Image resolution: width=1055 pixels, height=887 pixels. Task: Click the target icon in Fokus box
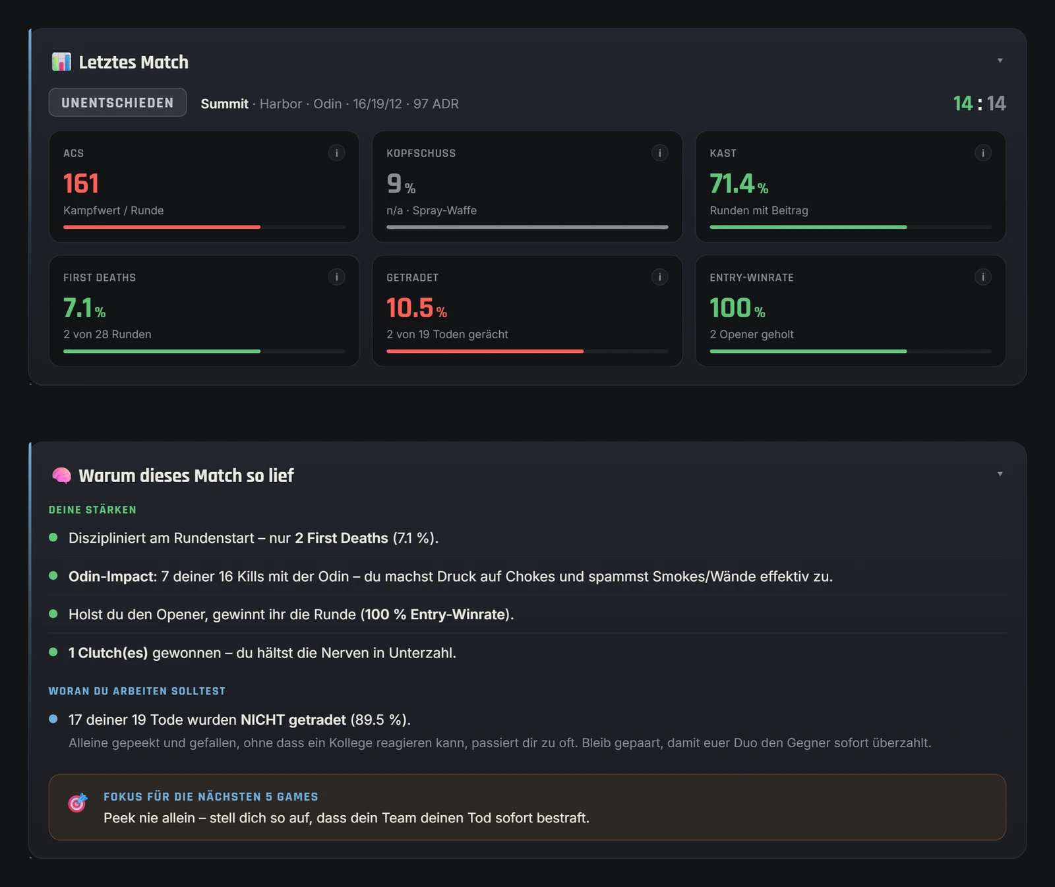78,802
